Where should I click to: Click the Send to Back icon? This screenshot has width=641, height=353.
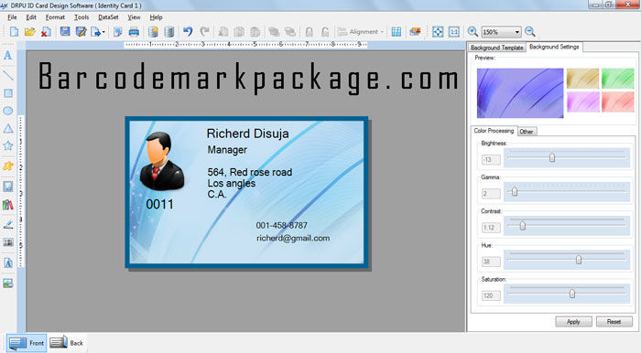290,32
